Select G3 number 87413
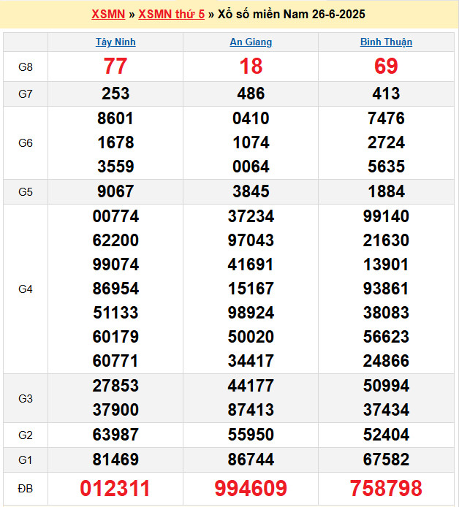This screenshot has height=507, width=459. tap(251, 410)
